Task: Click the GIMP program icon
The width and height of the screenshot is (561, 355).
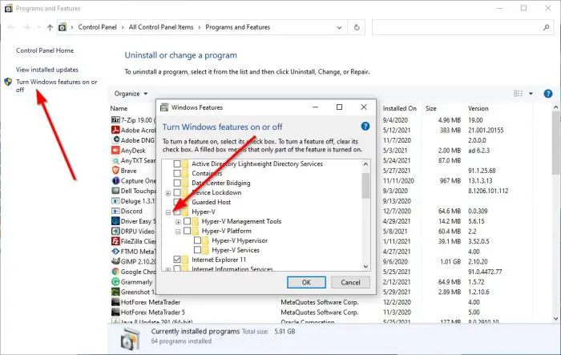Action: (115, 261)
